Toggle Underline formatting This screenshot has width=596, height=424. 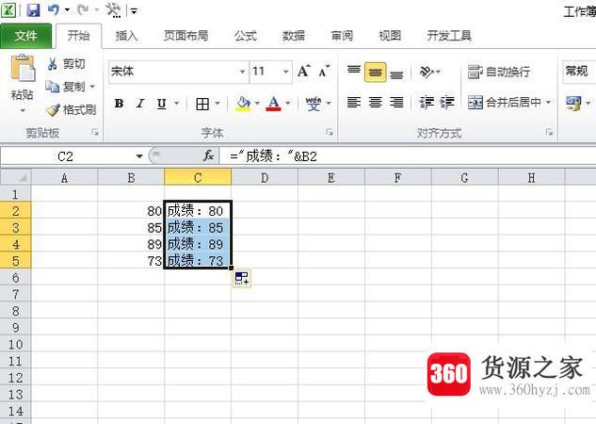pyautogui.click(x=162, y=104)
